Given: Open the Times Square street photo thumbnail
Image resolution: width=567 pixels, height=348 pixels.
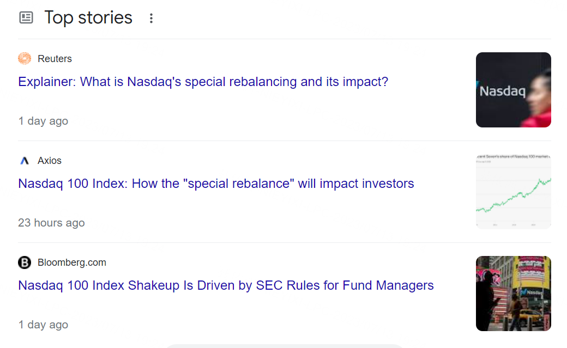Looking at the screenshot, I should point(513,294).
